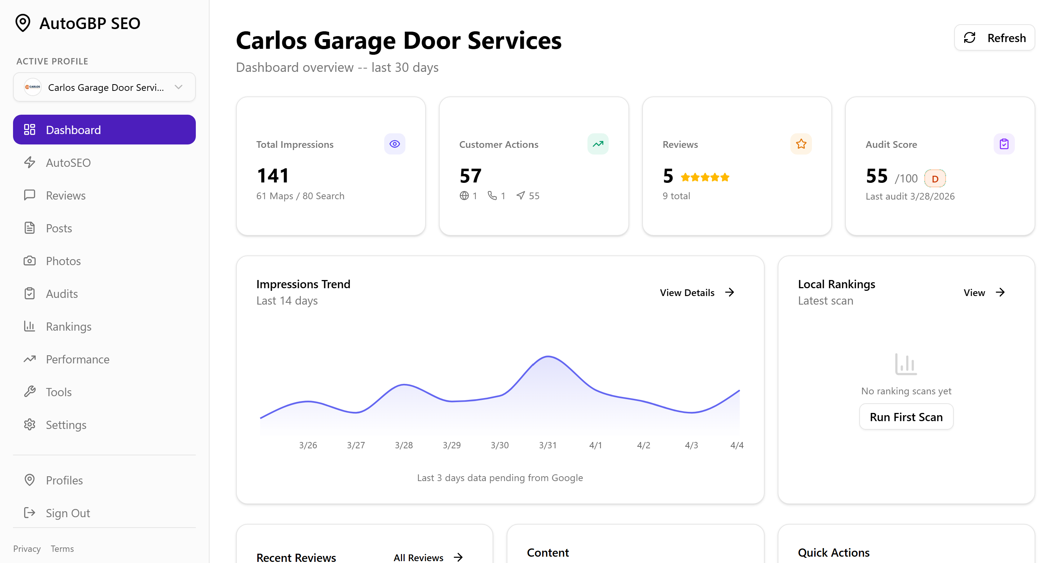Select Performance in the navigation menu
This screenshot has width=1061, height=563.
77,359
